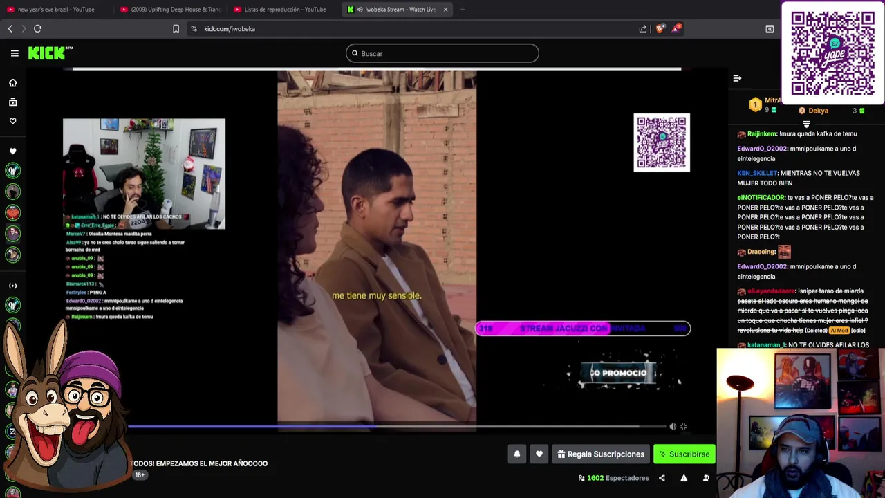Click the browser forward arrow
The width and height of the screenshot is (885, 498).
(24, 28)
